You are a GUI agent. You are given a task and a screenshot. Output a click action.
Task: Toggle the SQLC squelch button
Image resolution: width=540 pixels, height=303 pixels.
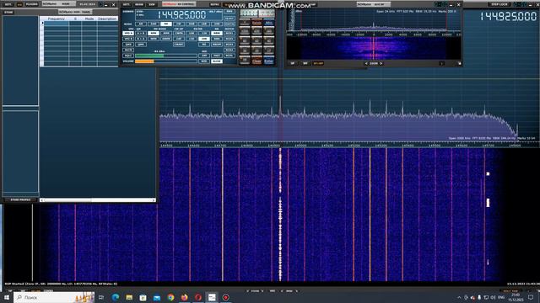pos(128,56)
